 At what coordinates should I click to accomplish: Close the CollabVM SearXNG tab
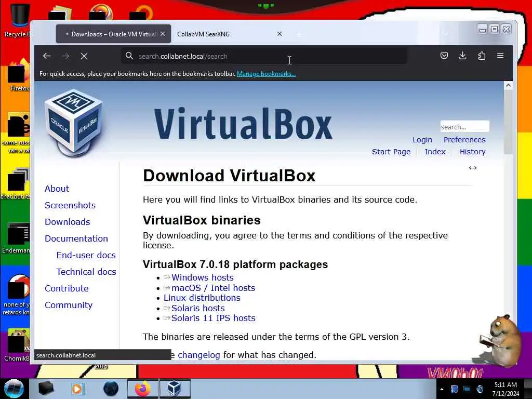pyautogui.click(x=279, y=34)
